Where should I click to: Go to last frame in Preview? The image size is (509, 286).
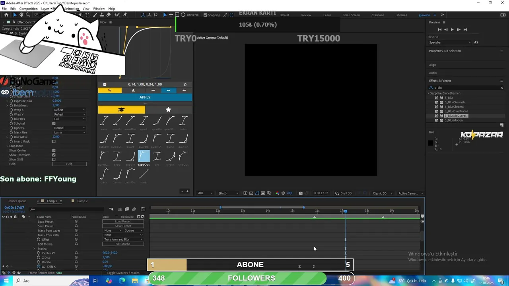[465, 29]
